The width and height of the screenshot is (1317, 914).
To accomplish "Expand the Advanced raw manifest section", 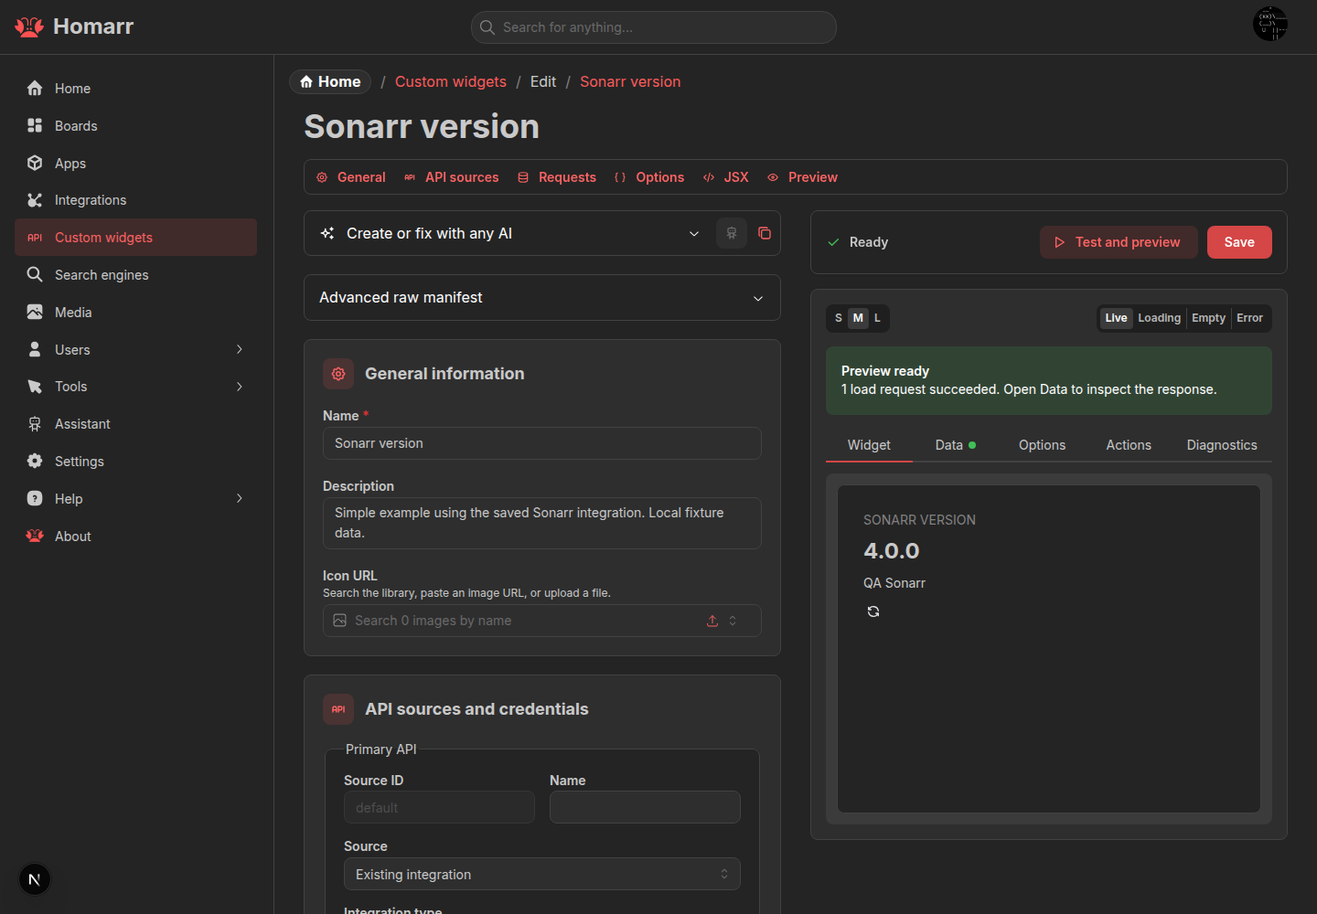I will click(x=542, y=298).
